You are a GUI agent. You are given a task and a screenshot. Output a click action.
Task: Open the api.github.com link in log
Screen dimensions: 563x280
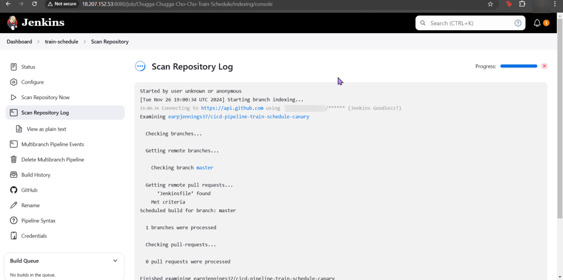pos(232,108)
